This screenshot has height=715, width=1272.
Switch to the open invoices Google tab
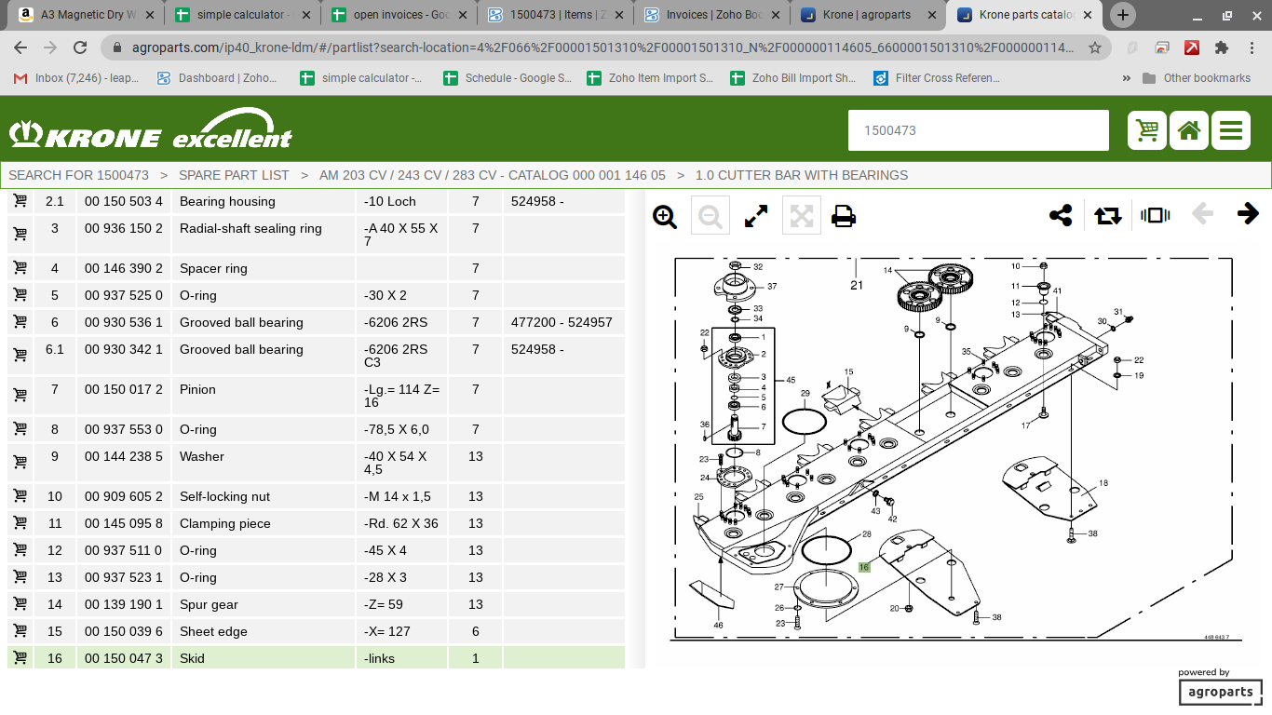click(399, 15)
